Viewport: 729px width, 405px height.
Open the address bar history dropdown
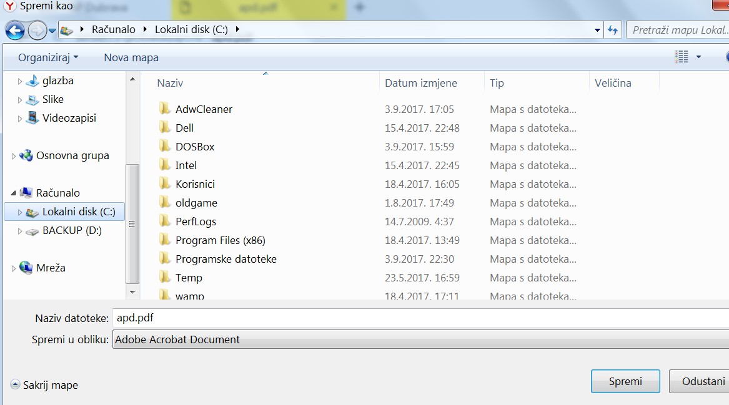point(597,30)
